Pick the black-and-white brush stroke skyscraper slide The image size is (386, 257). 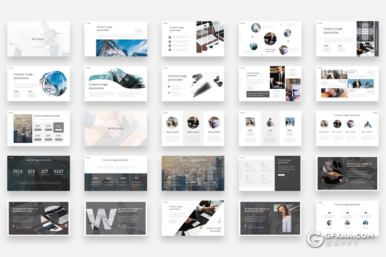click(x=193, y=83)
